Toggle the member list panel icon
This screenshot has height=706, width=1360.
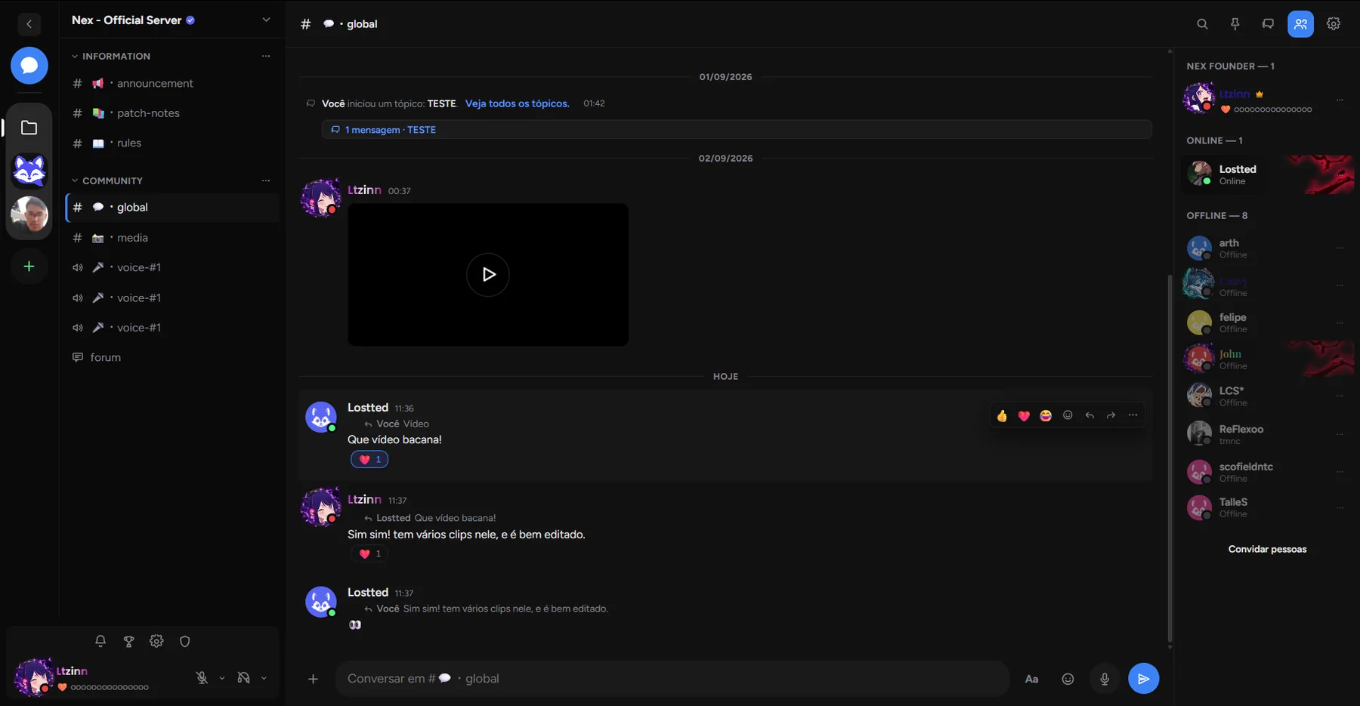[1300, 24]
